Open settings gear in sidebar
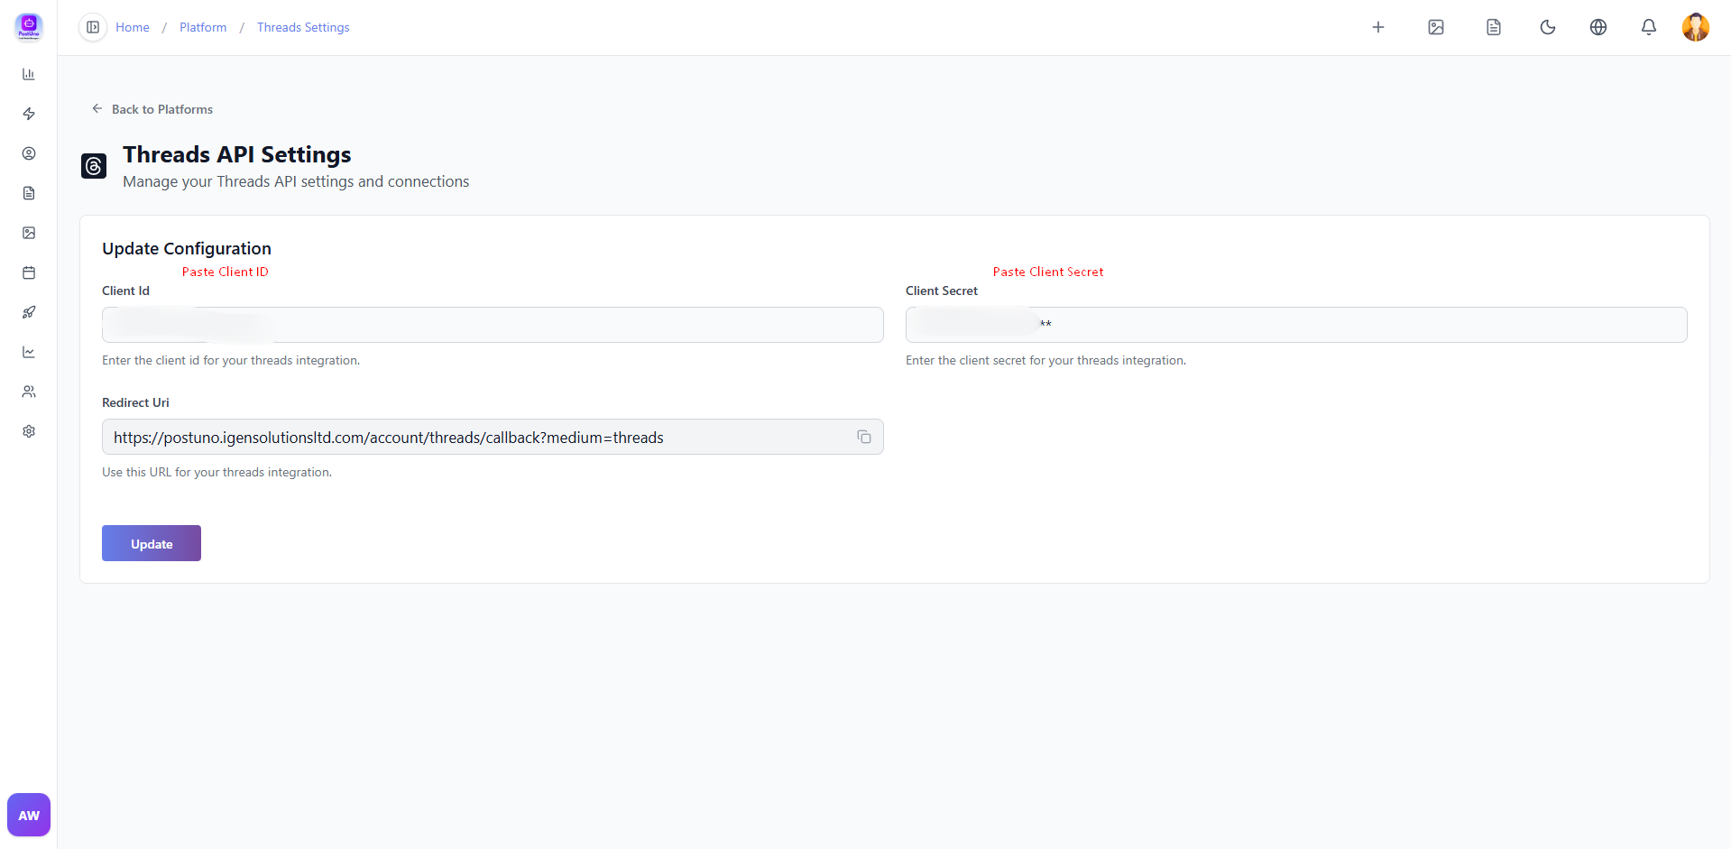Image resolution: width=1731 pixels, height=849 pixels. [x=29, y=431]
